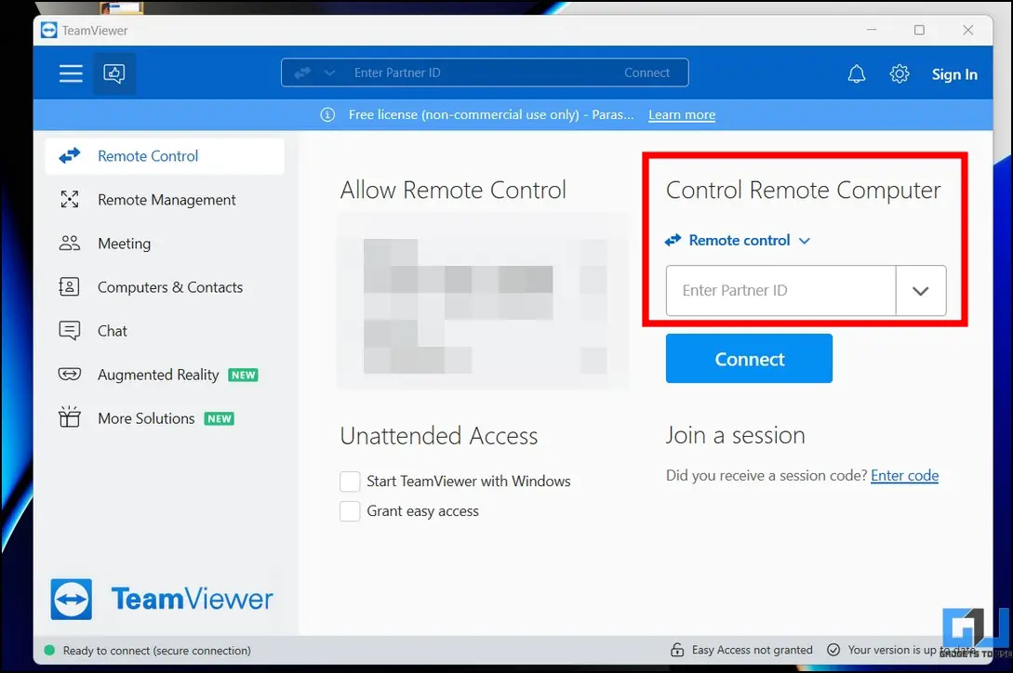Click the Remote Control arrows icon in sidebar
The height and width of the screenshot is (673, 1013).
(70, 155)
